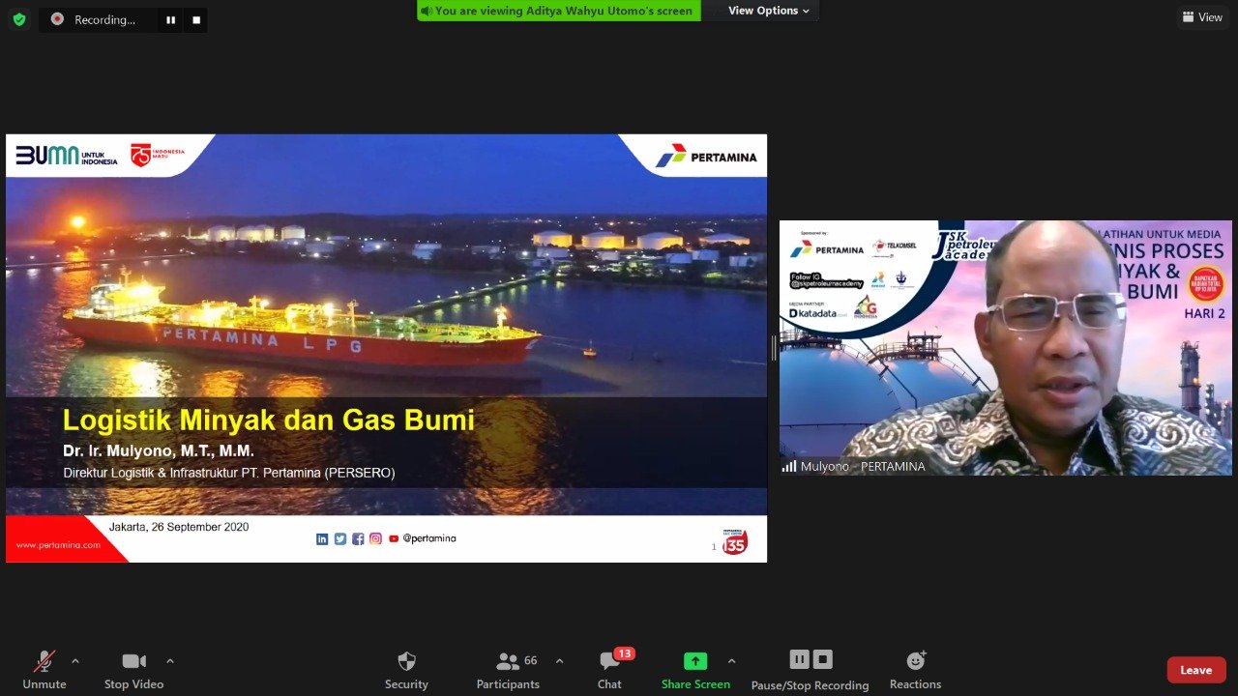The height and width of the screenshot is (696, 1238).
Task: Expand audio settings arrow next to Unmute
Action: pyautogui.click(x=75, y=661)
